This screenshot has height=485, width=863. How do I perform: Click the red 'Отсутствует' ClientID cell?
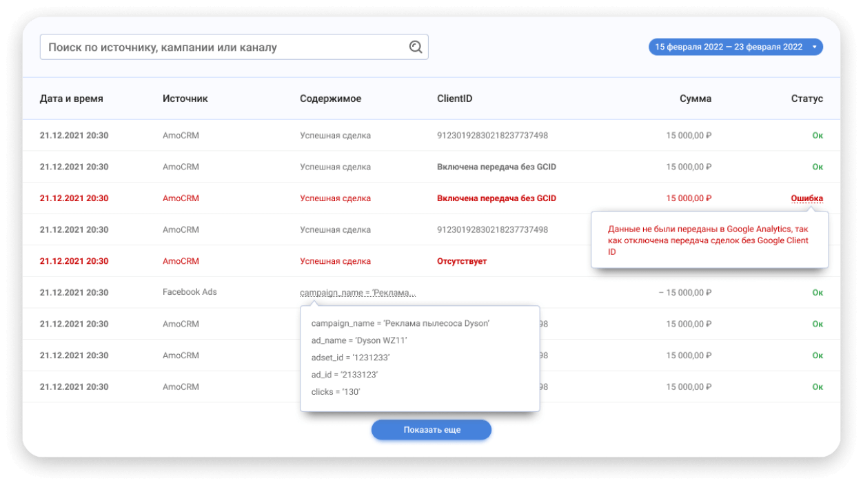462,261
